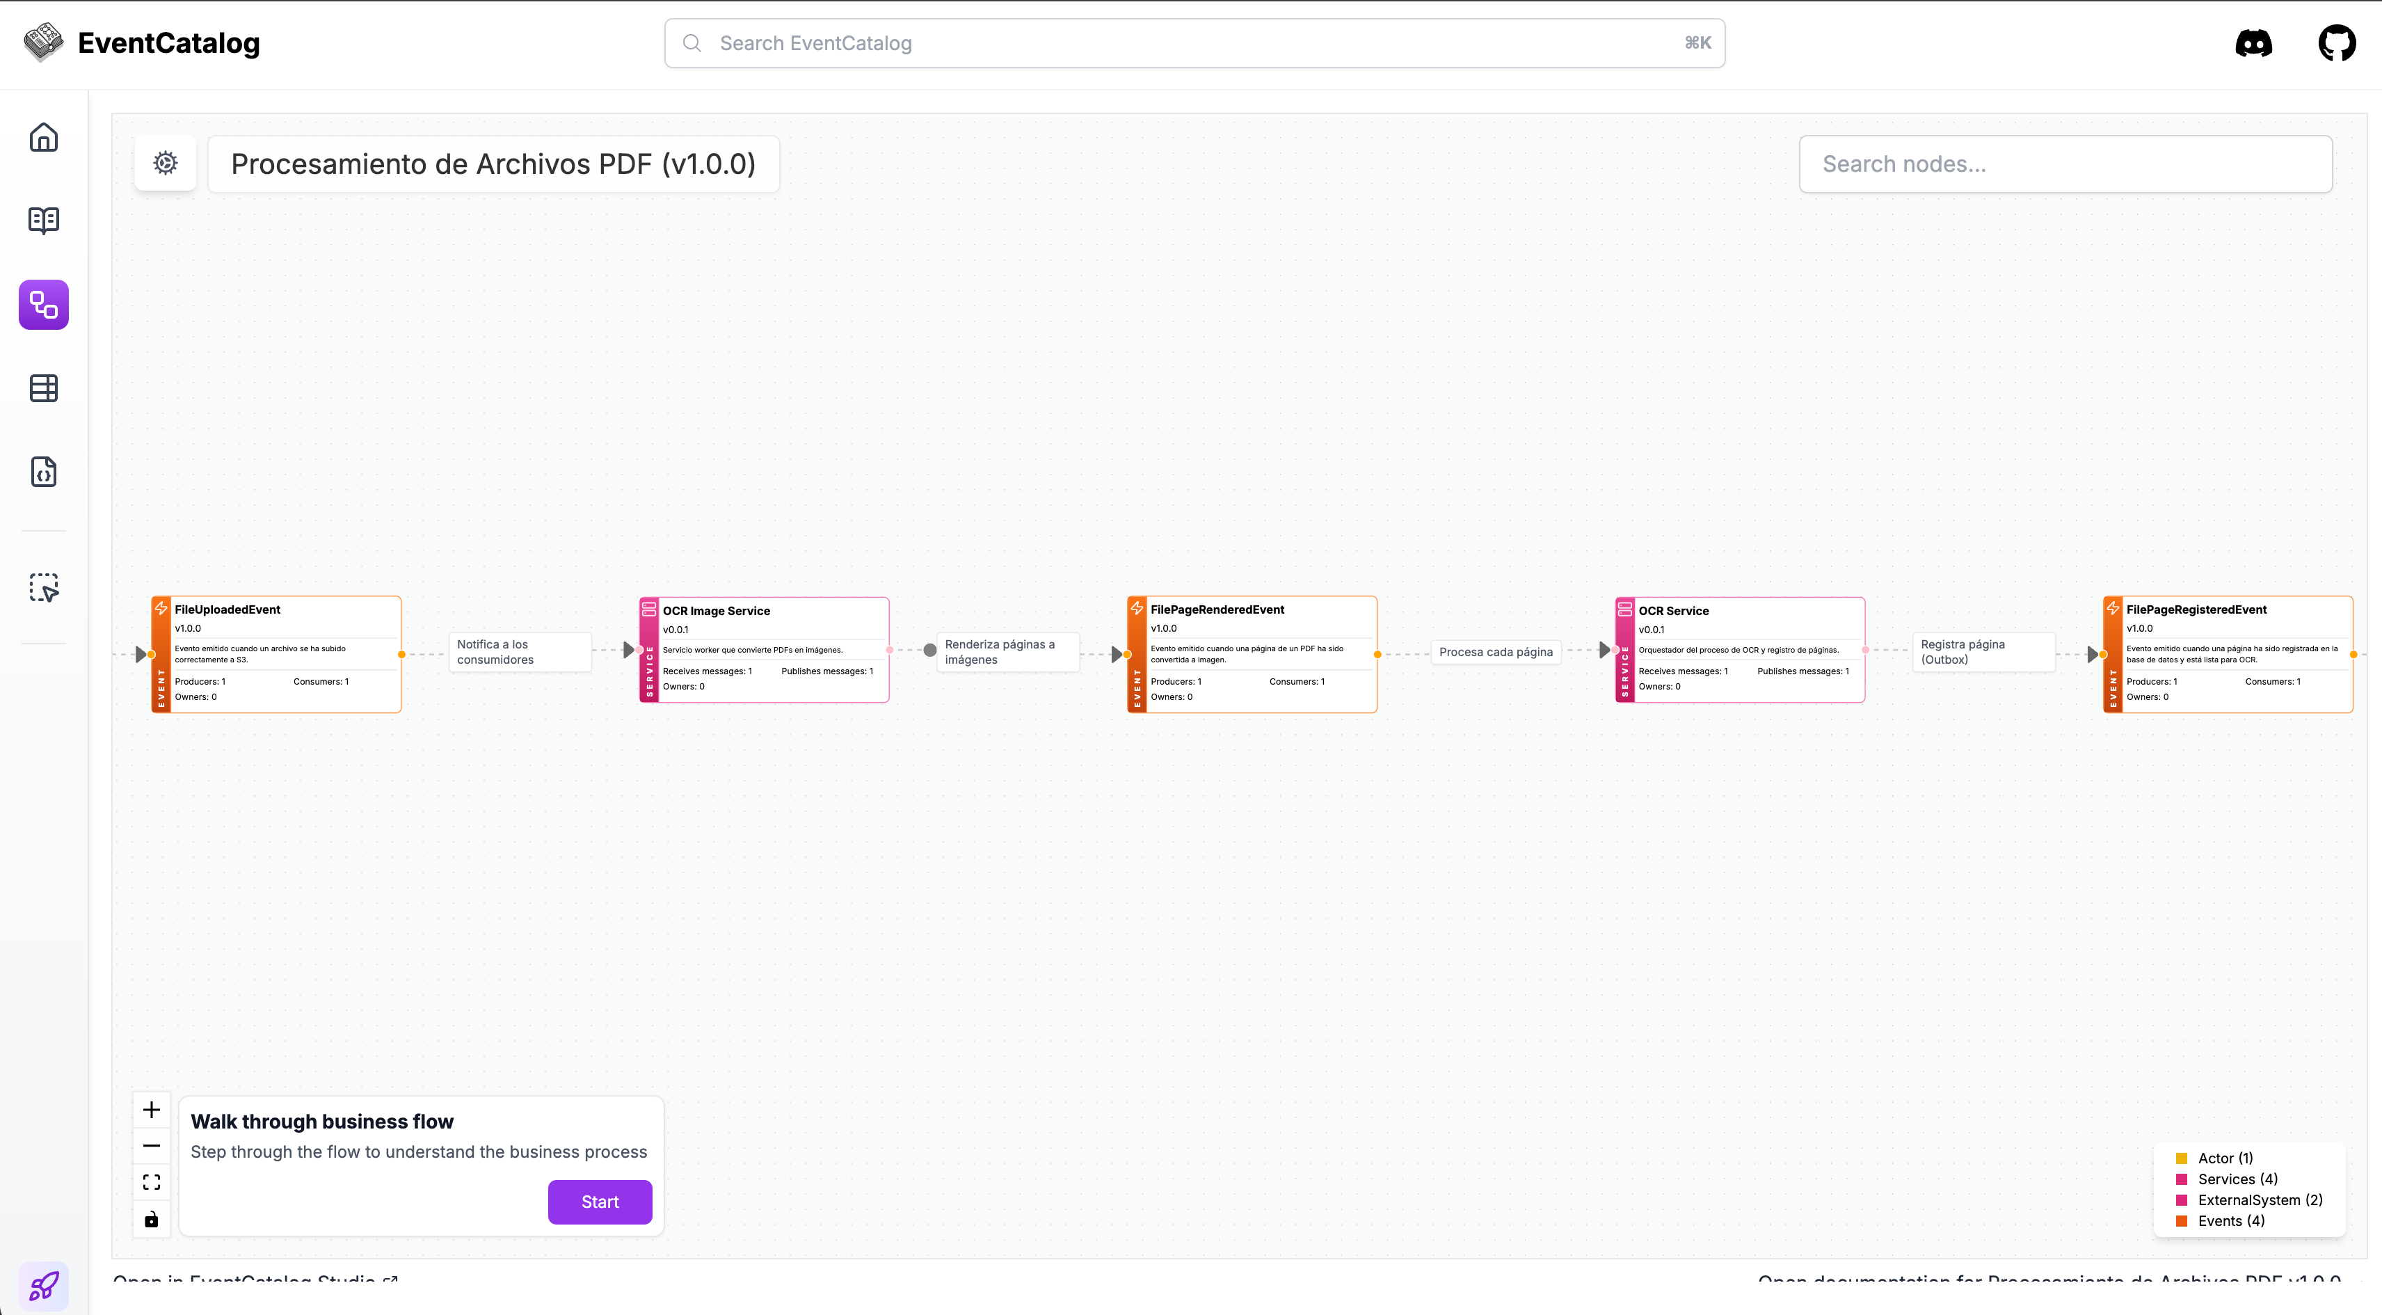Click the dashed selection cursor sidebar icon

click(x=43, y=587)
